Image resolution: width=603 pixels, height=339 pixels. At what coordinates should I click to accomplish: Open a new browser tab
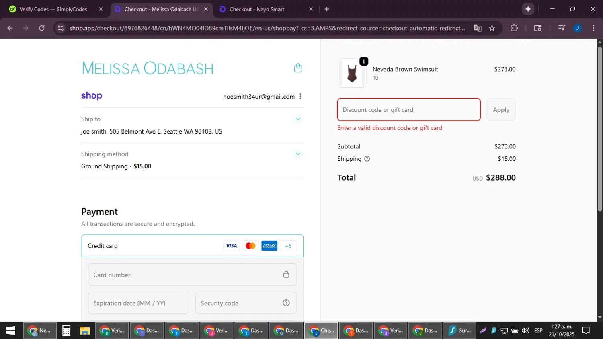click(327, 9)
